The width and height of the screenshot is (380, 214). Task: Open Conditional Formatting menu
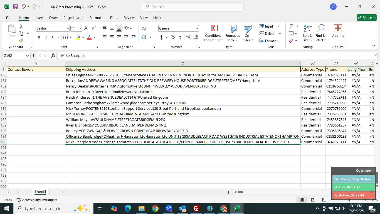point(213,33)
